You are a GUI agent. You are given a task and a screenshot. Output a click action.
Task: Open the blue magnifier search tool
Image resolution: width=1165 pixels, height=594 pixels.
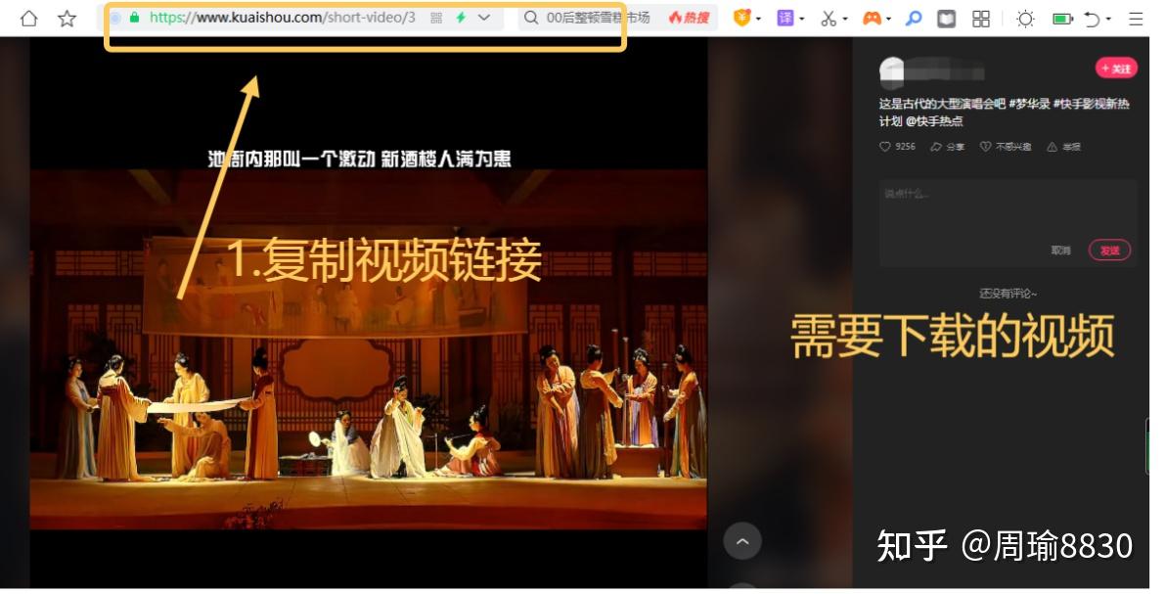913,19
